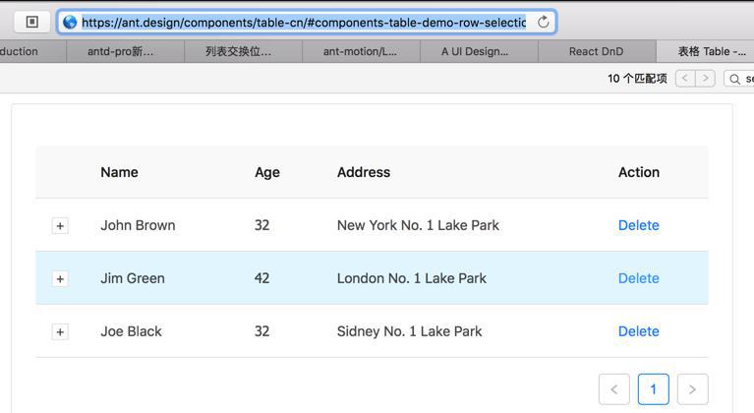Screen dimensions: 754x413
Task: Click the globe site icon in address bar
Action: tap(70, 22)
